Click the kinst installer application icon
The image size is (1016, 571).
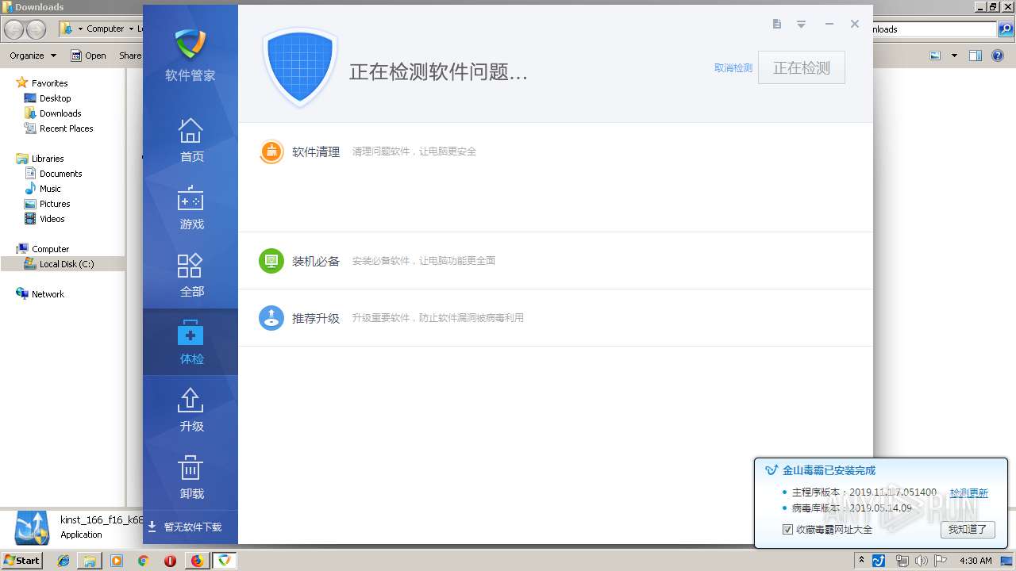(31, 527)
